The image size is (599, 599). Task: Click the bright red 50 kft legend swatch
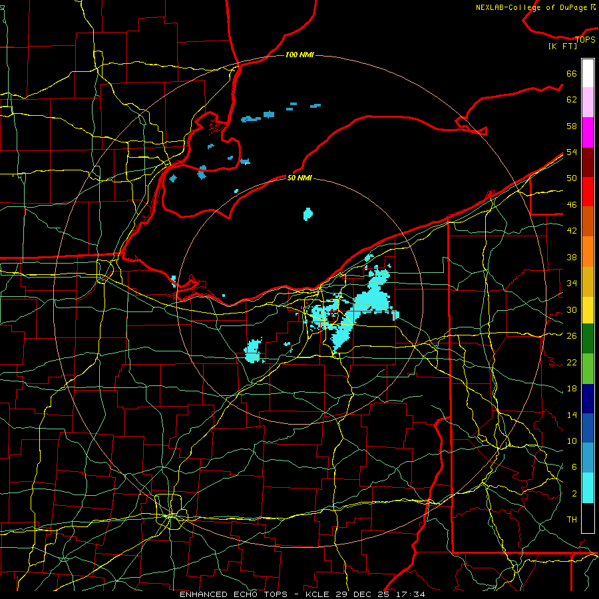[588, 192]
